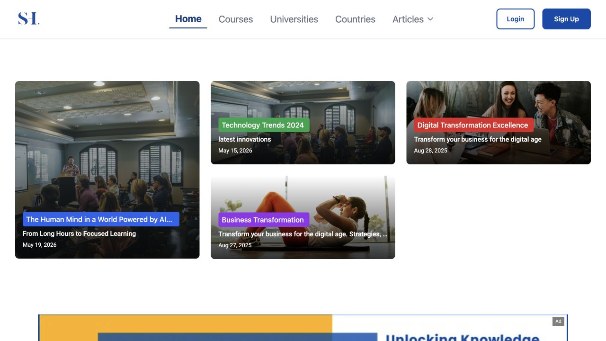Open the Unlocking Knowledge ad banner
The height and width of the screenshot is (341, 606).
(x=303, y=328)
